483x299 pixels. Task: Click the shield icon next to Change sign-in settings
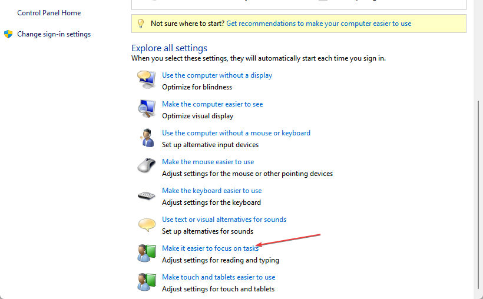[x=8, y=34]
